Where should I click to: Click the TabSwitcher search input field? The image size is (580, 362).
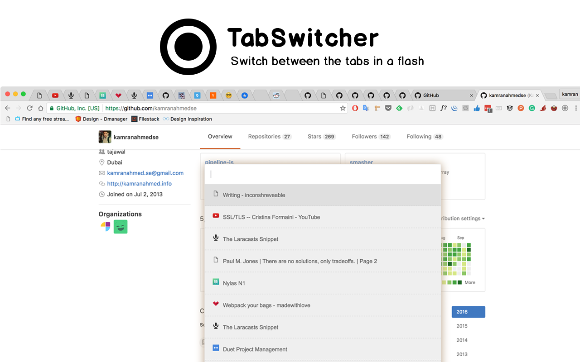tap(323, 174)
